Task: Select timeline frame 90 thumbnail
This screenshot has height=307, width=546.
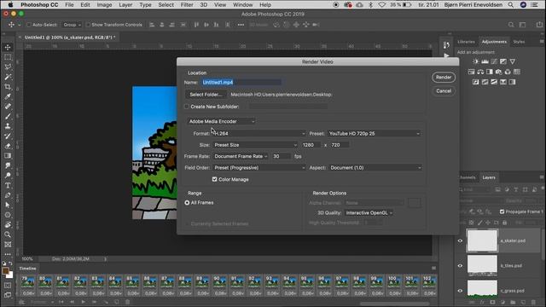Action: pos(220,282)
